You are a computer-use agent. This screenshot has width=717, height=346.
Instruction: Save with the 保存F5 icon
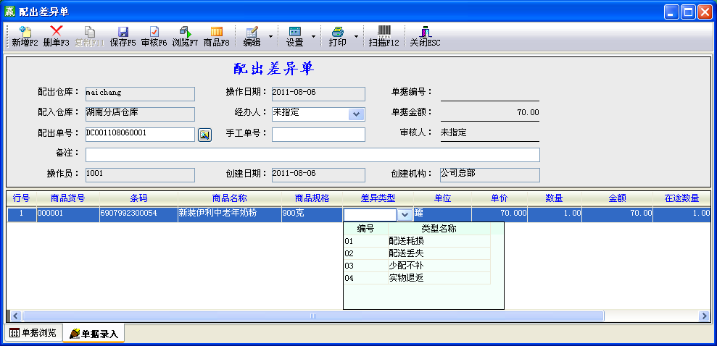click(x=123, y=32)
